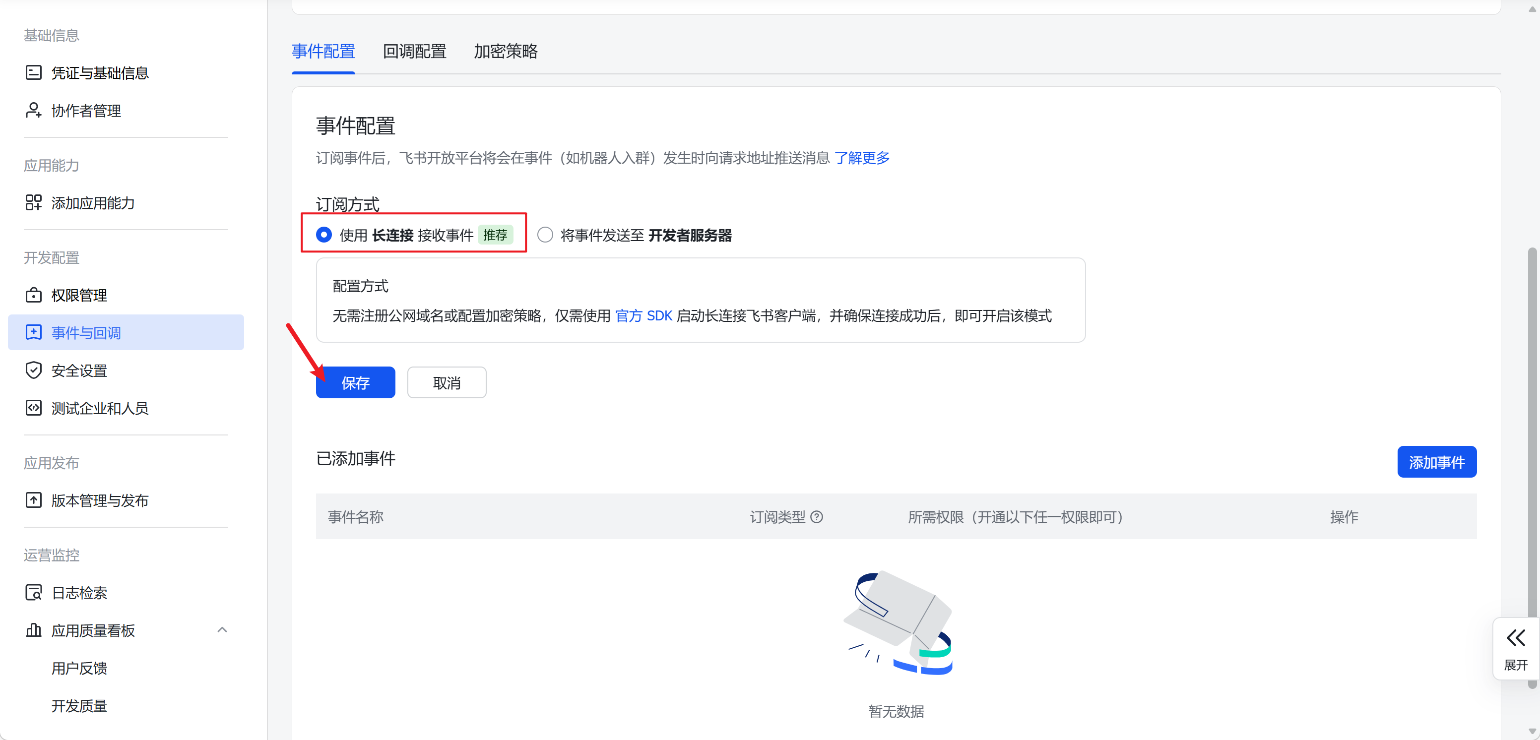
Task: Click the 添加应用能力 grid icon
Action: (x=33, y=203)
